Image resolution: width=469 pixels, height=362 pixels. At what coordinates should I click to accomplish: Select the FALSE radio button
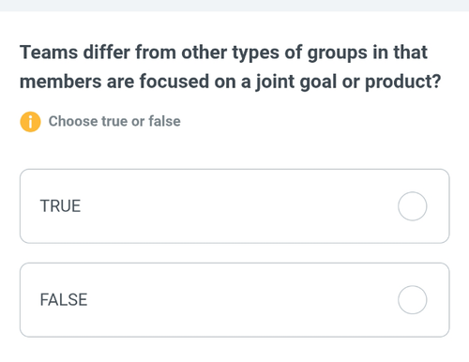click(412, 300)
